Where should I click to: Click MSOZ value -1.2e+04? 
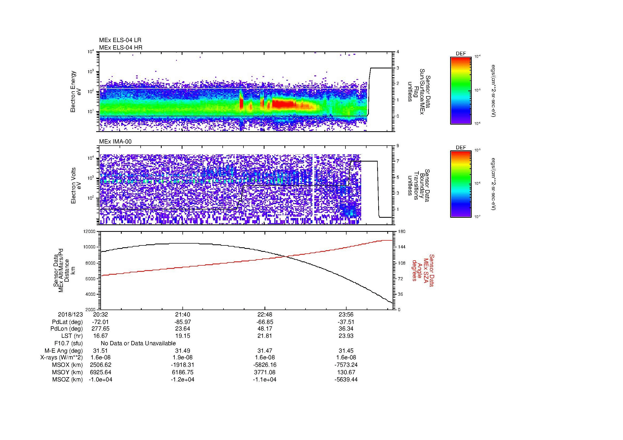point(183,380)
